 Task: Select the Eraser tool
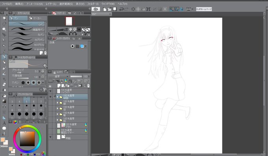click(4, 85)
